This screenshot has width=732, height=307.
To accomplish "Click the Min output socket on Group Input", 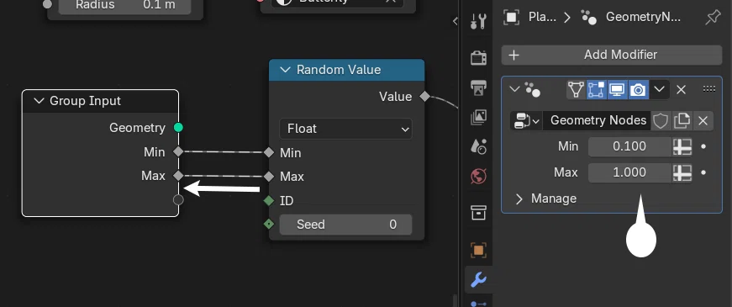I will click(178, 151).
